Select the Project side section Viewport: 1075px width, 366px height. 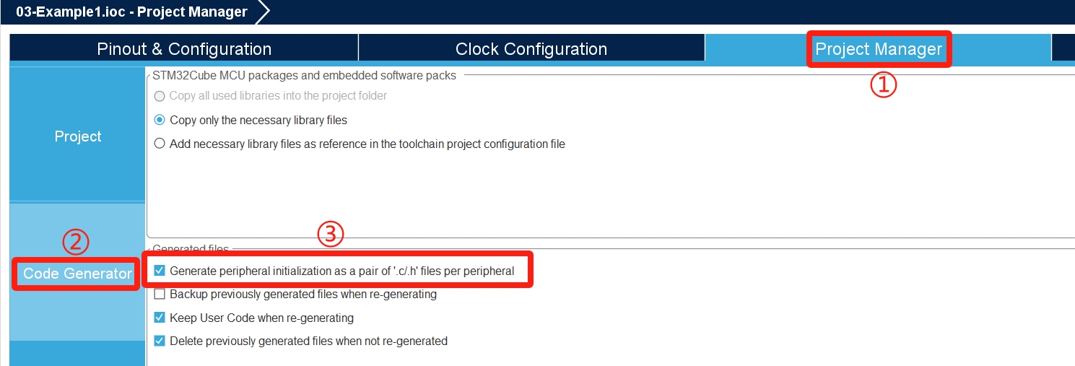pos(78,136)
